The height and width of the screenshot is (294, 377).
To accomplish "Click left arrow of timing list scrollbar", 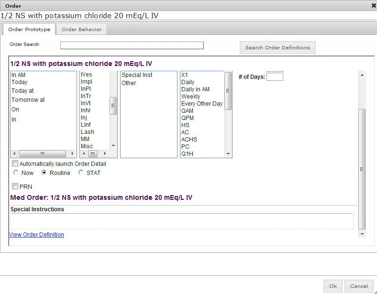I will (x=14, y=153).
